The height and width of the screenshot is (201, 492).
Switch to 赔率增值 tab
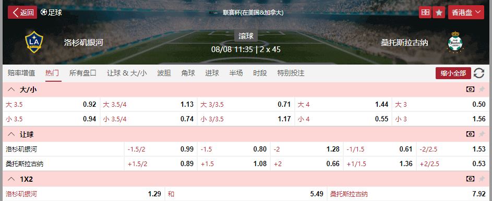[21, 73]
